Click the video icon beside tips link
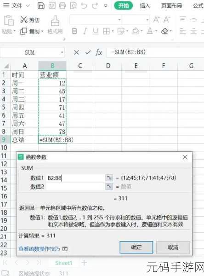The width and height of the screenshot is (204, 276). tap(65, 249)
